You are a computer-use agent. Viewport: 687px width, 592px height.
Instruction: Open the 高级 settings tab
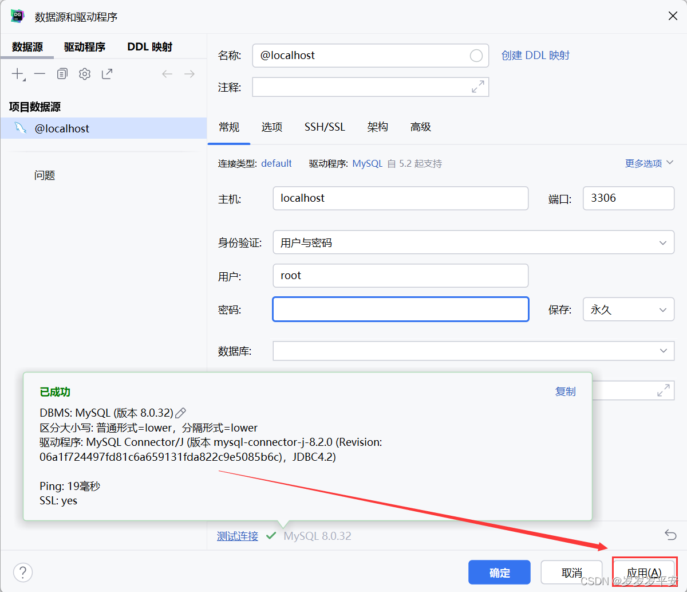[x=421, y=127]
